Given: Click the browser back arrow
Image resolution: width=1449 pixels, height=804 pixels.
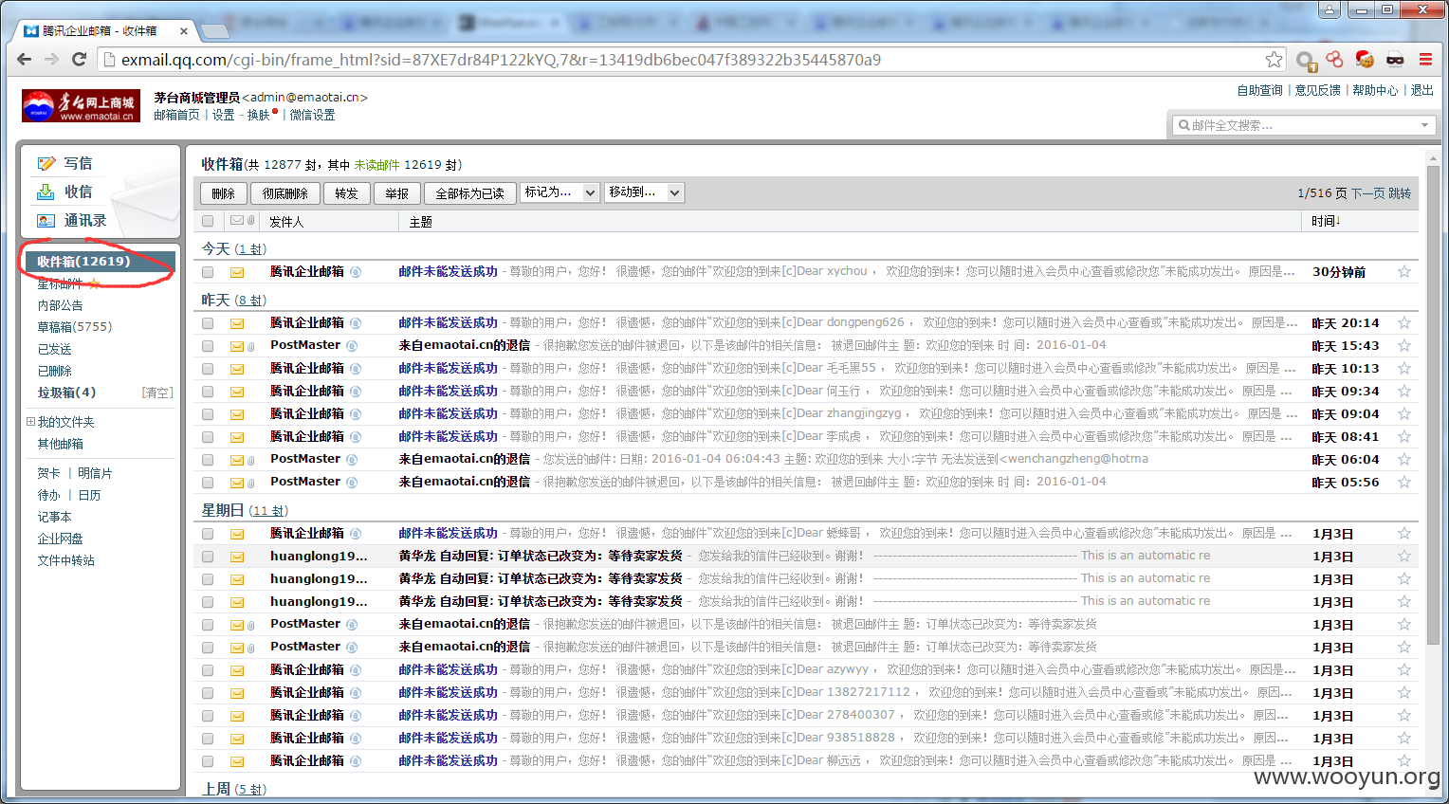Looking at the screenshot, I should [24, 60].
